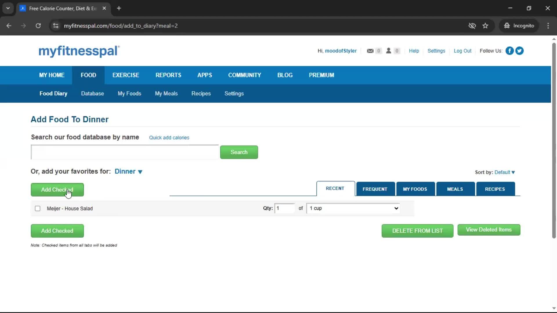
Task: Click the page vertical scrollbar thumb
Action: pos(554,141)
